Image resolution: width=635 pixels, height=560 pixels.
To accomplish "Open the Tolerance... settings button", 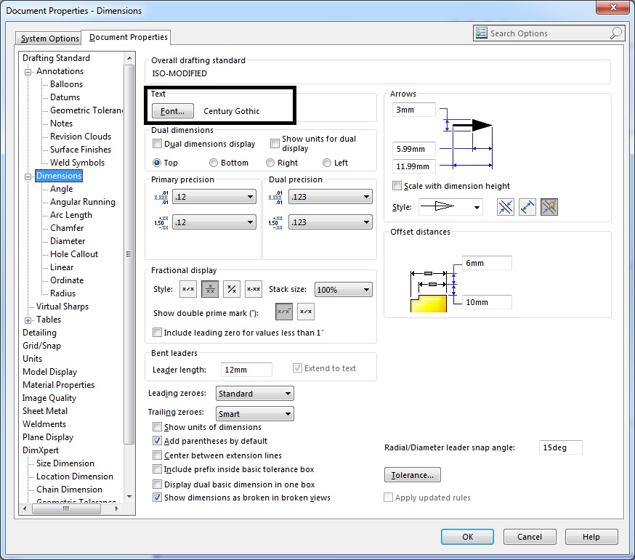I will coord(412,475).
